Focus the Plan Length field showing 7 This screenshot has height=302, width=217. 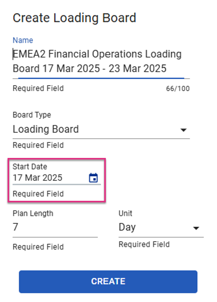[x=55, y=227]
